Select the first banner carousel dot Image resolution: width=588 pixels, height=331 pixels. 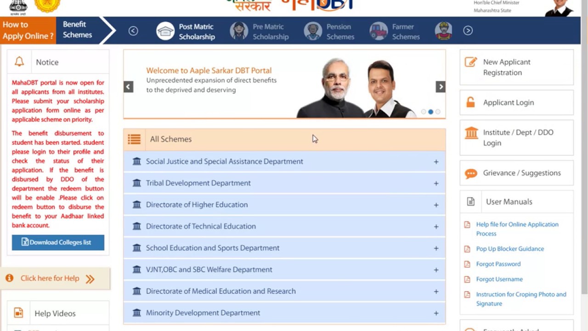(424, 112)
